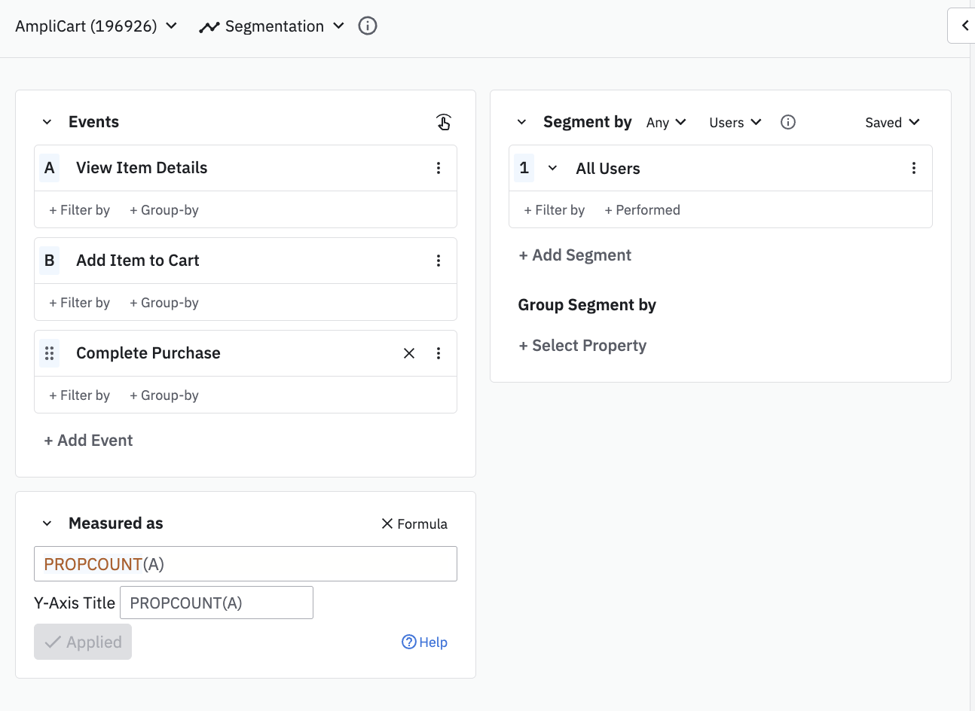Select the View Item Details event name
The width and height of the screenshot is (975, 711).
[x=142, y=168]
